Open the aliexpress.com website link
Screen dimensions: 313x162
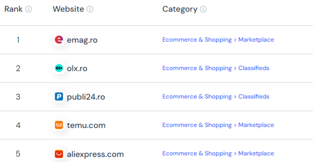pos(95,154)
